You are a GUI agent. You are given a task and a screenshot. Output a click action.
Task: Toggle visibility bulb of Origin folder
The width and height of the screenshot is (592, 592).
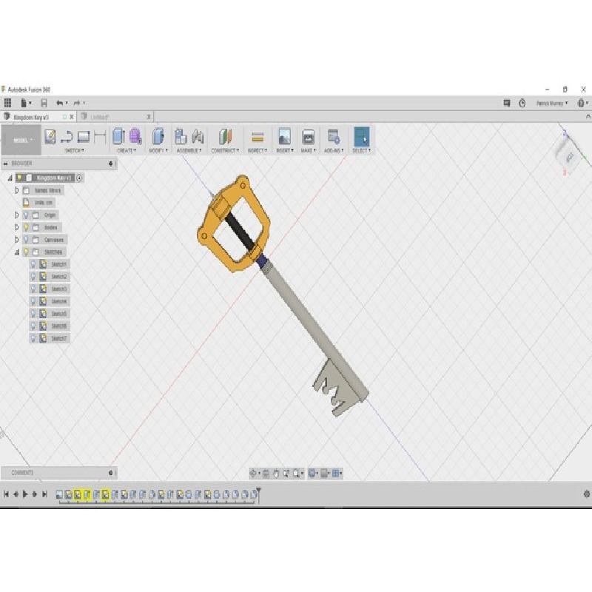coord(26,215)
